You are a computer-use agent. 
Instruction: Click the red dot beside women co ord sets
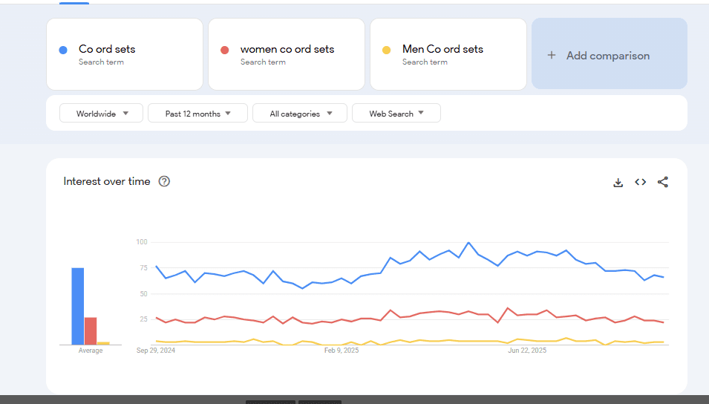pos(225,50)
